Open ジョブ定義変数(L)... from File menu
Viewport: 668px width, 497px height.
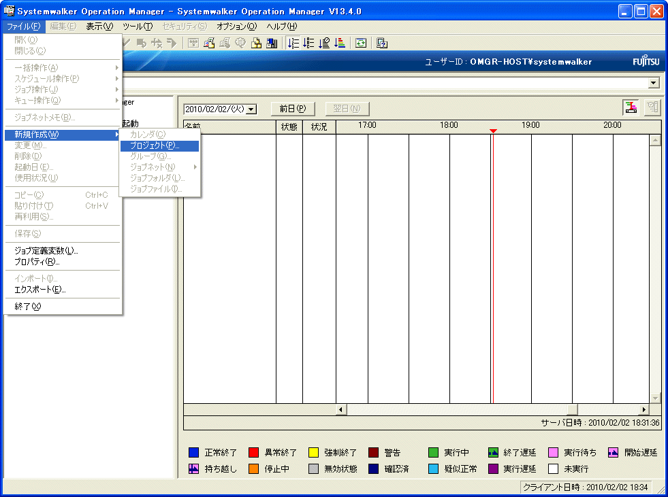pyautogui.click(x=63, y=251)
